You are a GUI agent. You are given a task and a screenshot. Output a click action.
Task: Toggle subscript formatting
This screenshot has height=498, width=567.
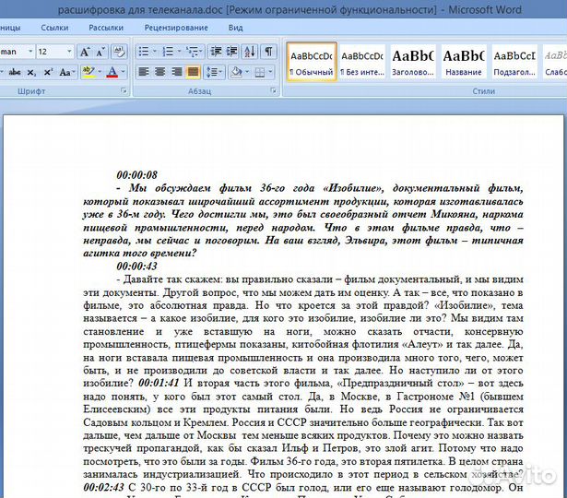point(31,72)
